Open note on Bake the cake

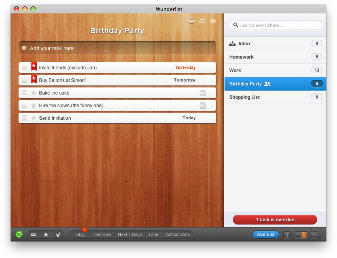[203, 93]
